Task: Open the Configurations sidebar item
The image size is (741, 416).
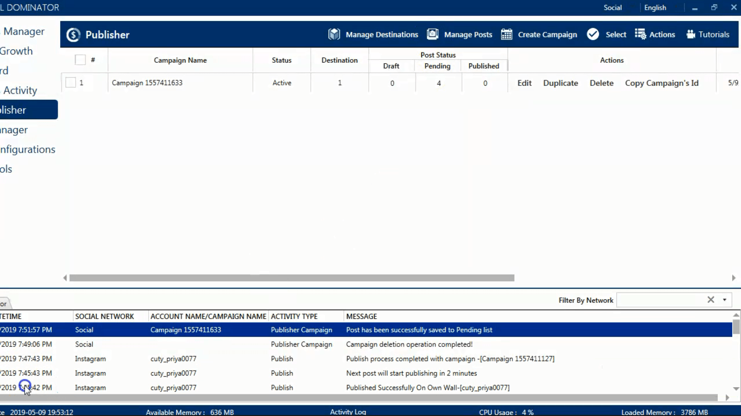Action: pyautogui.click(x=28, y=150)
